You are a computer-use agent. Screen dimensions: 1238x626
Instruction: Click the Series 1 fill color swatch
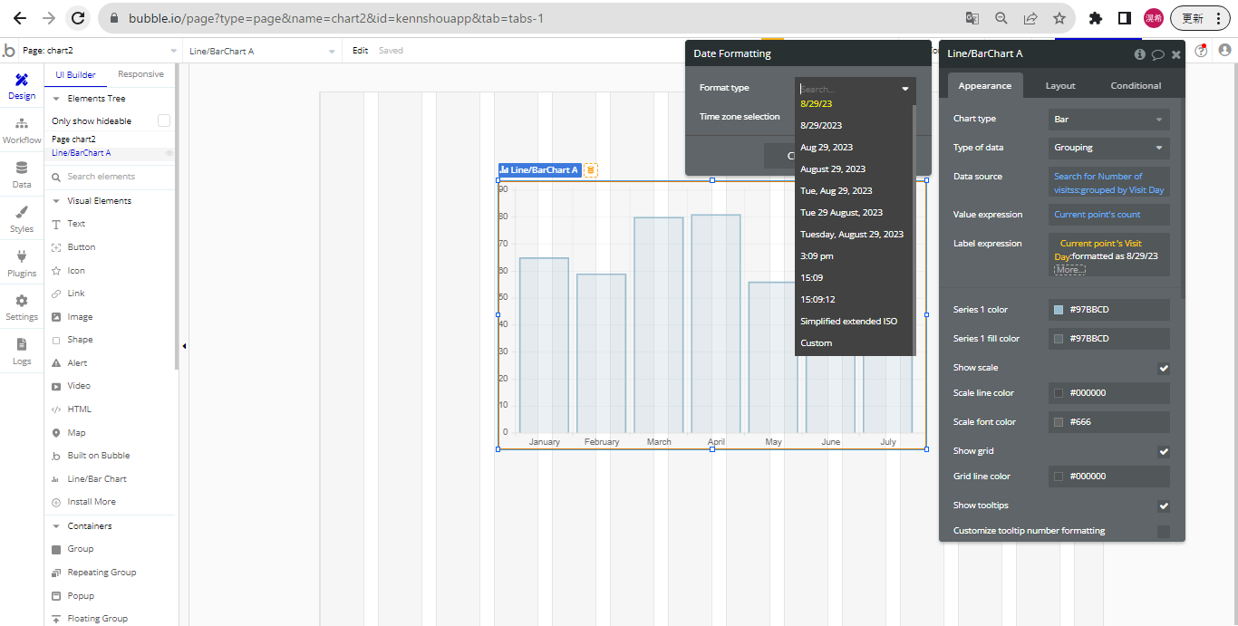[x=1059, y=339]
